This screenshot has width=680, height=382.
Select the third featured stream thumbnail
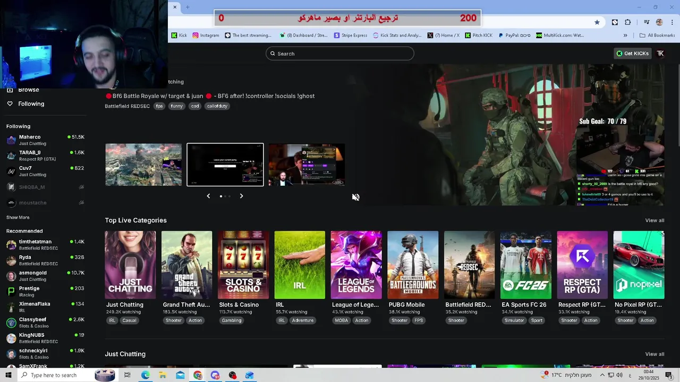[307, 164]
